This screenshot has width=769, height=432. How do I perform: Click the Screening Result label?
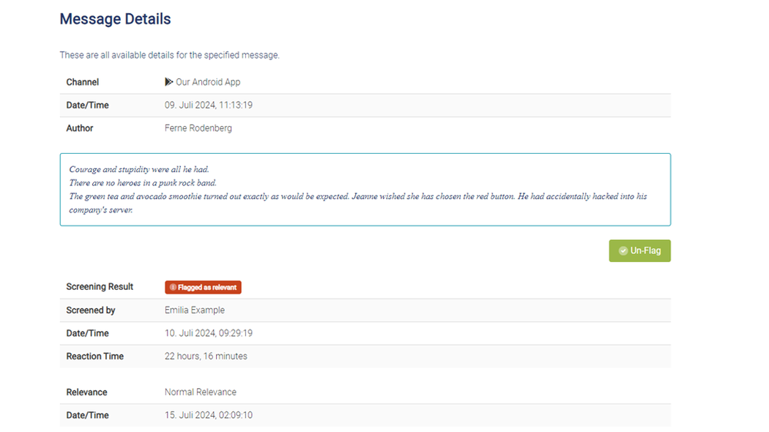[100, 286]
